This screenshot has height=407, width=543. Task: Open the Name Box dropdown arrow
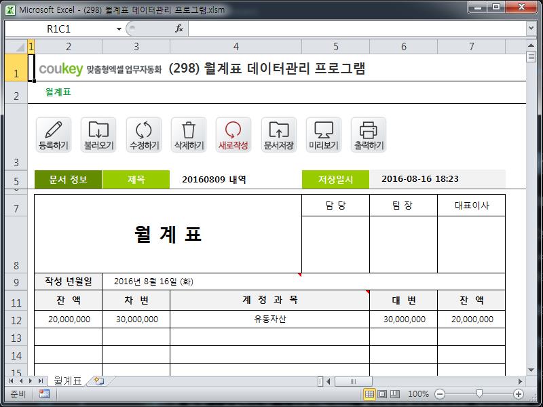point(119,28)
